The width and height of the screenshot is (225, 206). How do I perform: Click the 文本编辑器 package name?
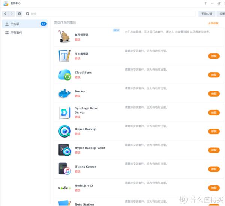82,54
